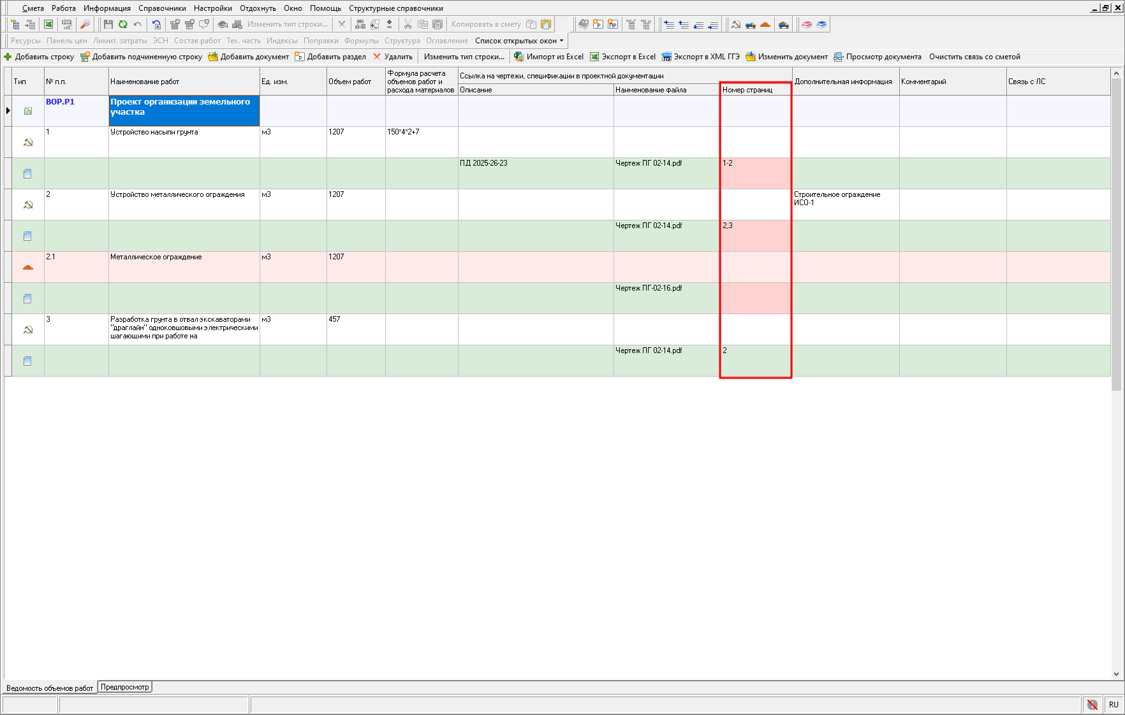Click the RU language indicator

coord(1114,704)
